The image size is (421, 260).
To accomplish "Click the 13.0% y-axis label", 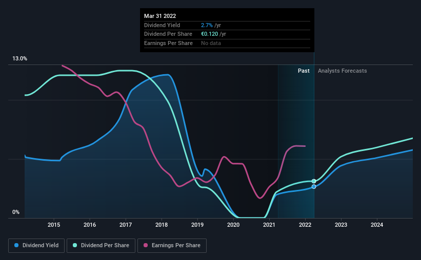I will tap(19, 59).
